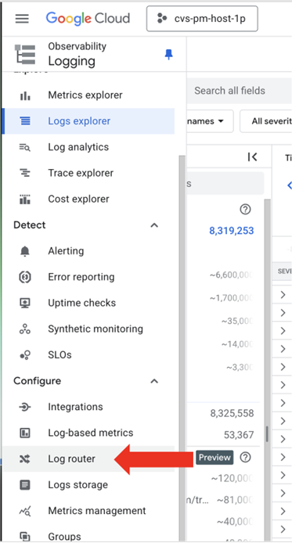Screen dimensions: 292x543
Task: Click the ~35,000 count value
Action: [237, 321]
